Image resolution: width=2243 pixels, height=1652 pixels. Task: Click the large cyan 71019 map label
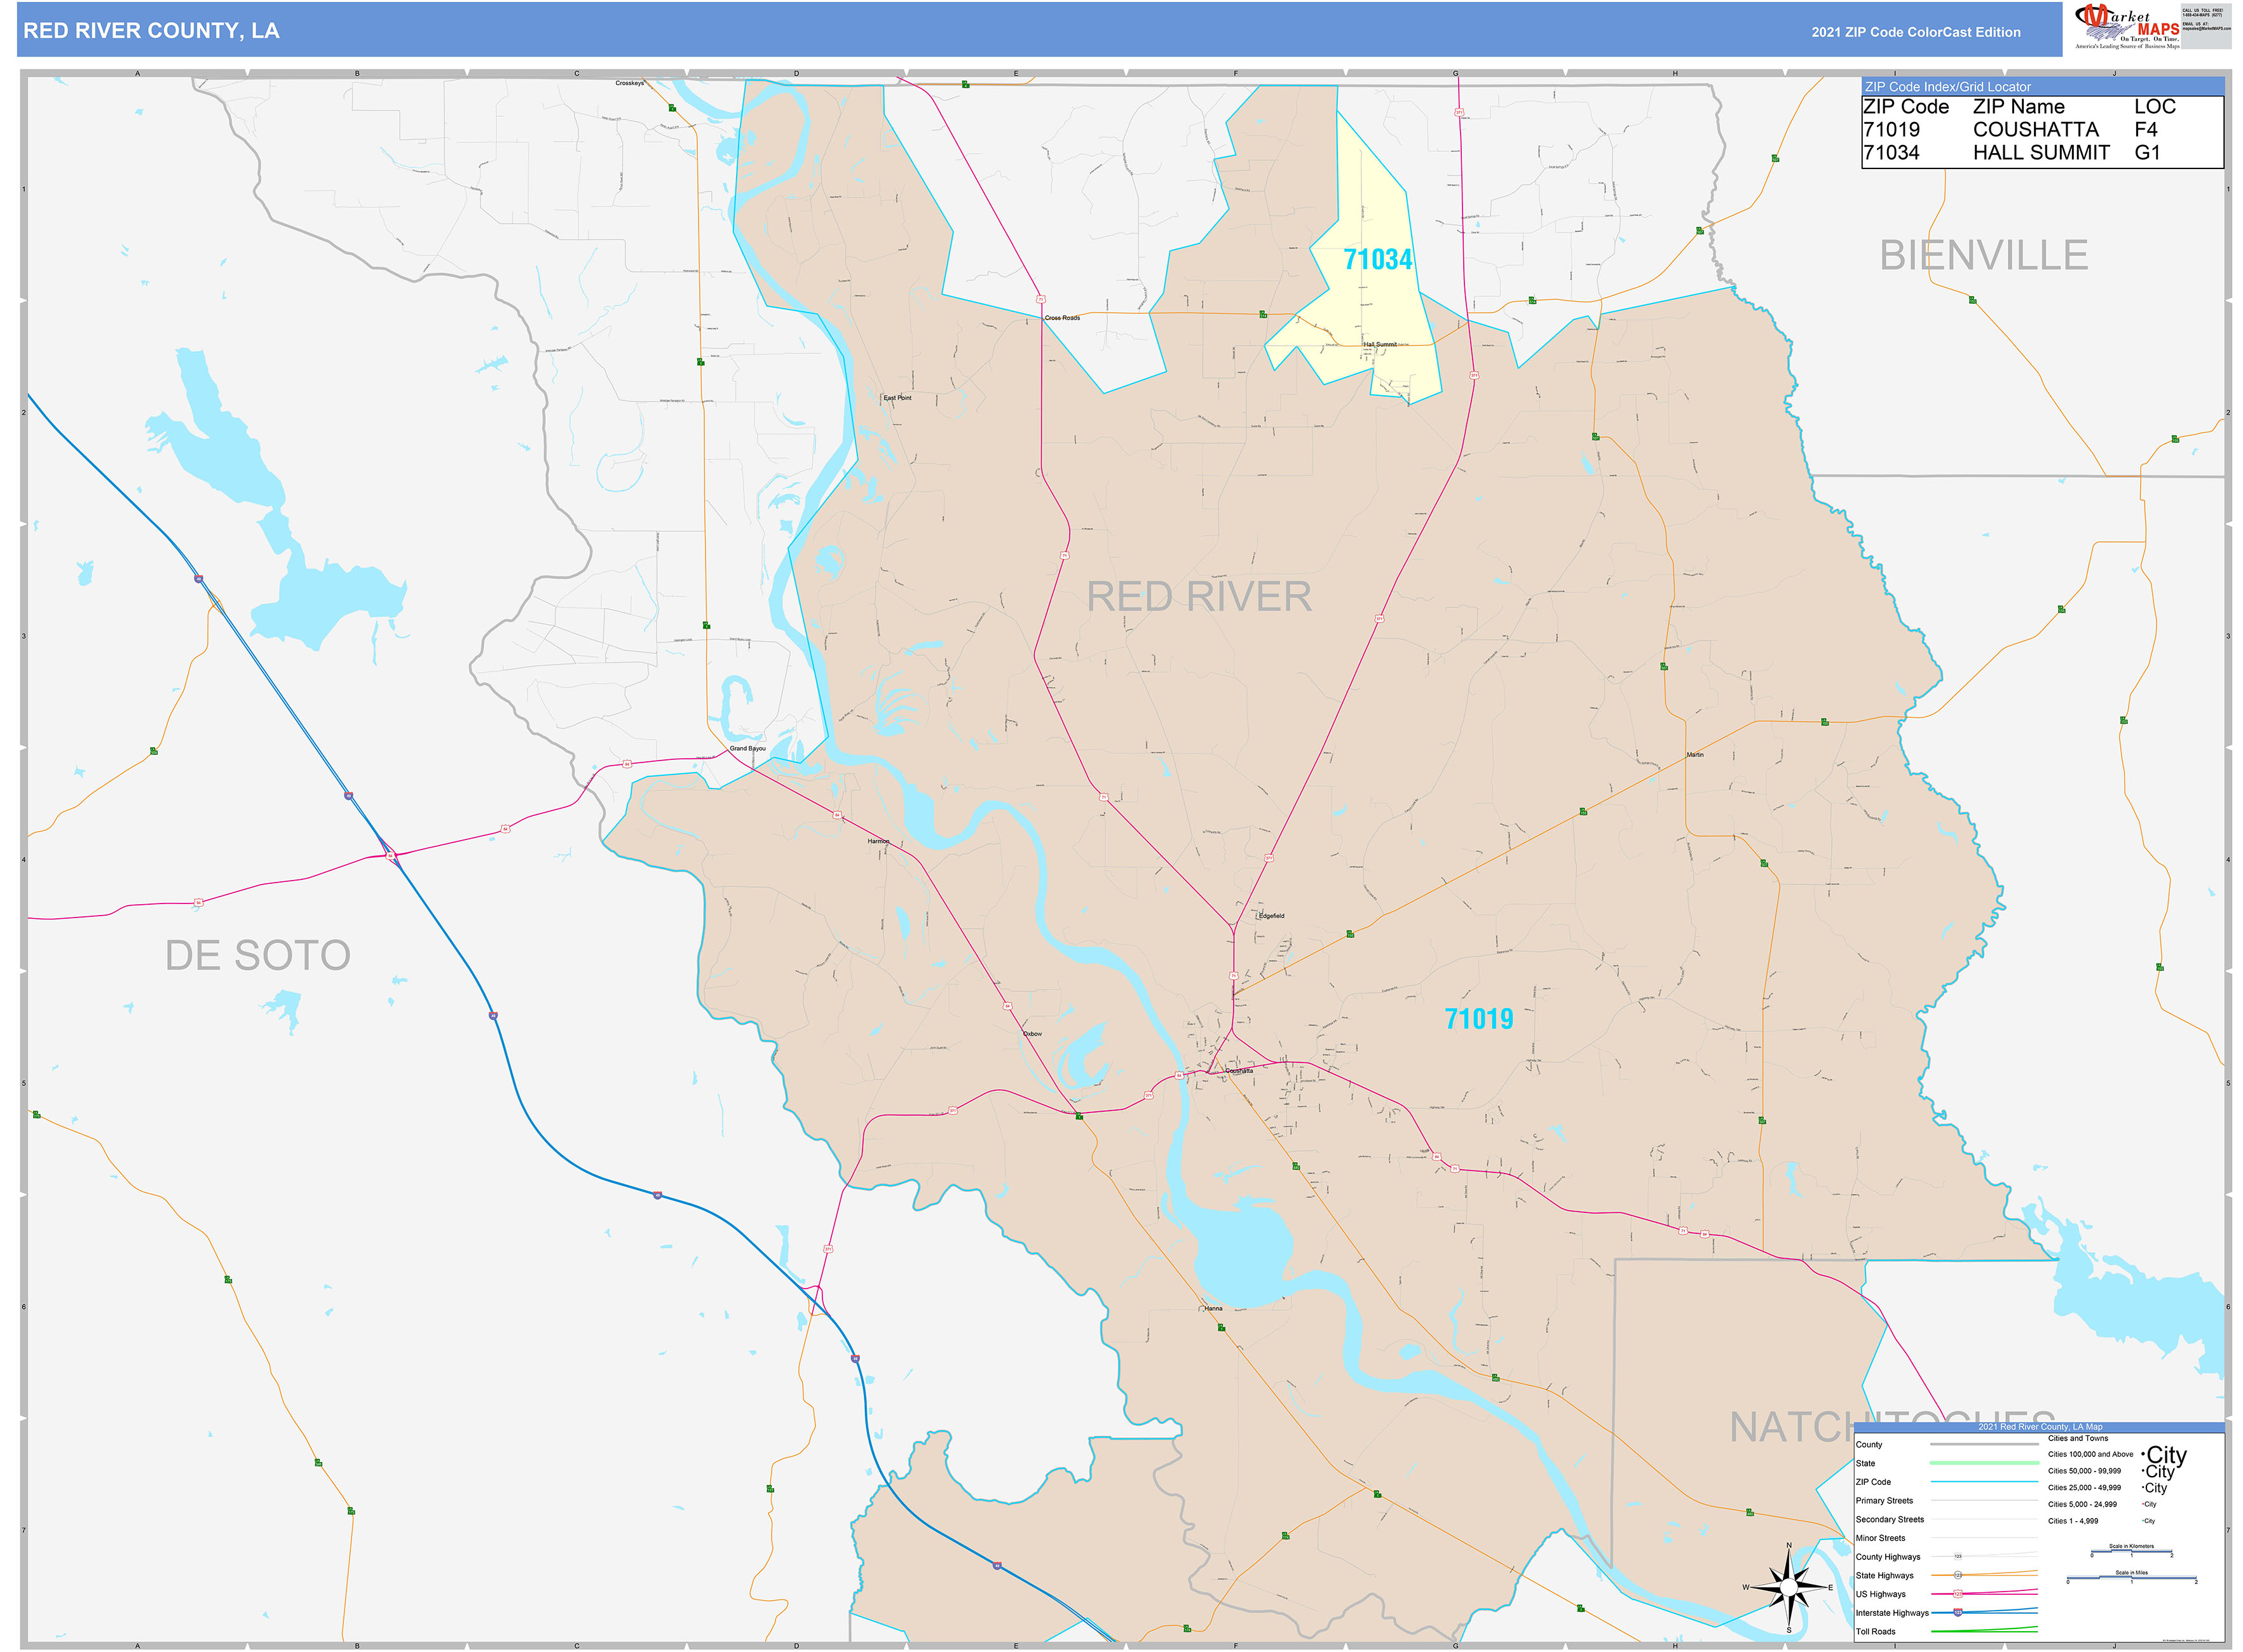[x=1478, y=1019]
